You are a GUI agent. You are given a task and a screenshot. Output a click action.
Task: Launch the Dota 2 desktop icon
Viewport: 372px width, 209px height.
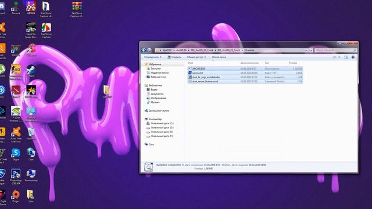[16, 92]
